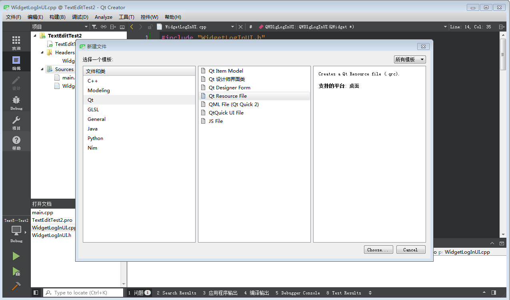Split the project side panel

point(113,27)
